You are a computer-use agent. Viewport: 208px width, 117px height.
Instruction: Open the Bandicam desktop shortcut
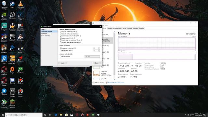[20, 81]
